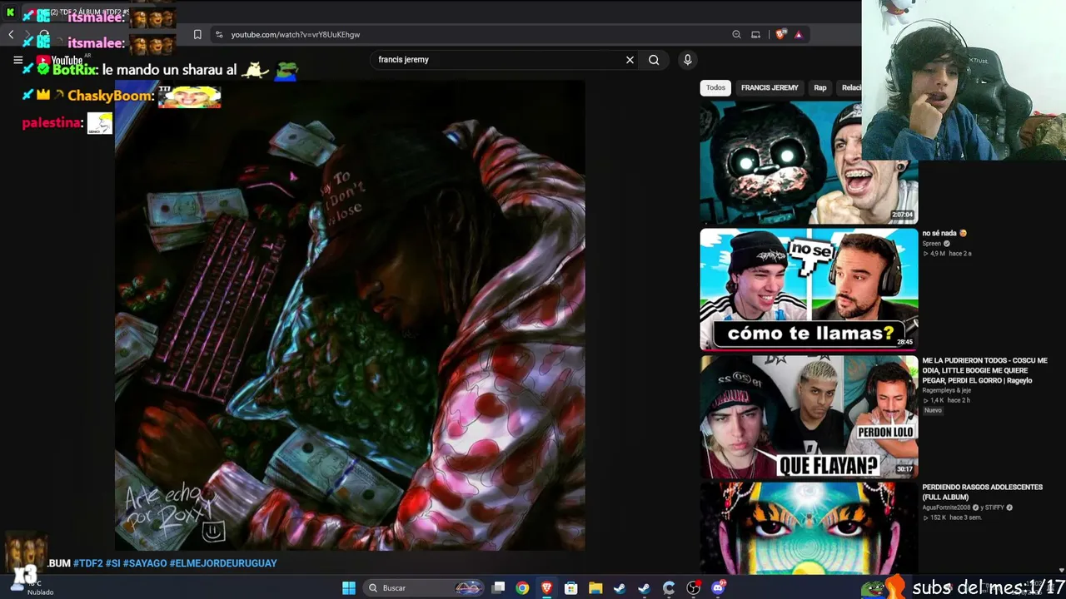Click the #SI hashtag link
1066x599 pixels.
112,563
